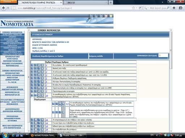185x138 pixels.
Task: Open the orange Firefox menu button
Action: [9, 1]
